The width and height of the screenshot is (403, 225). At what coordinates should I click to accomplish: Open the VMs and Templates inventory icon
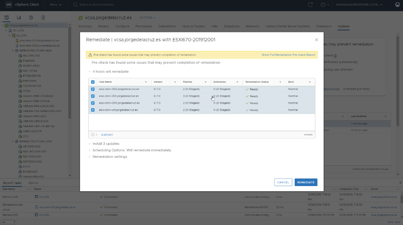coord(19,18)
